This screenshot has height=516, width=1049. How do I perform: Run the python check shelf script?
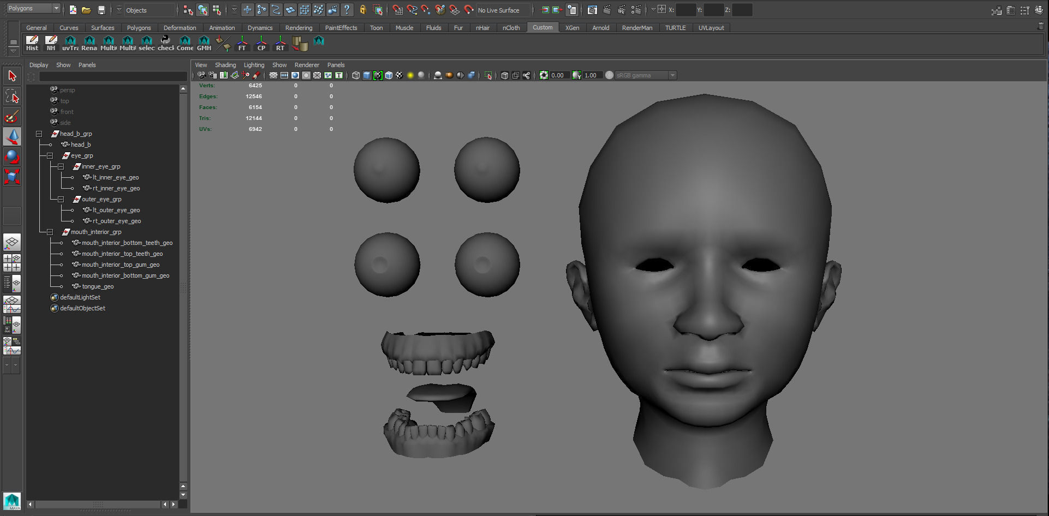tap(165, 43)
